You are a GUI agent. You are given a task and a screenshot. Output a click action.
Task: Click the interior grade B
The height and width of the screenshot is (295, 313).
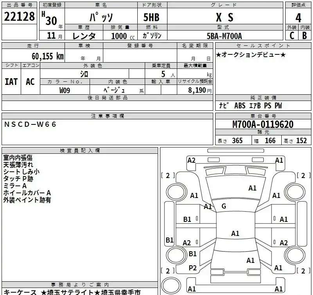tap(304, 36)
